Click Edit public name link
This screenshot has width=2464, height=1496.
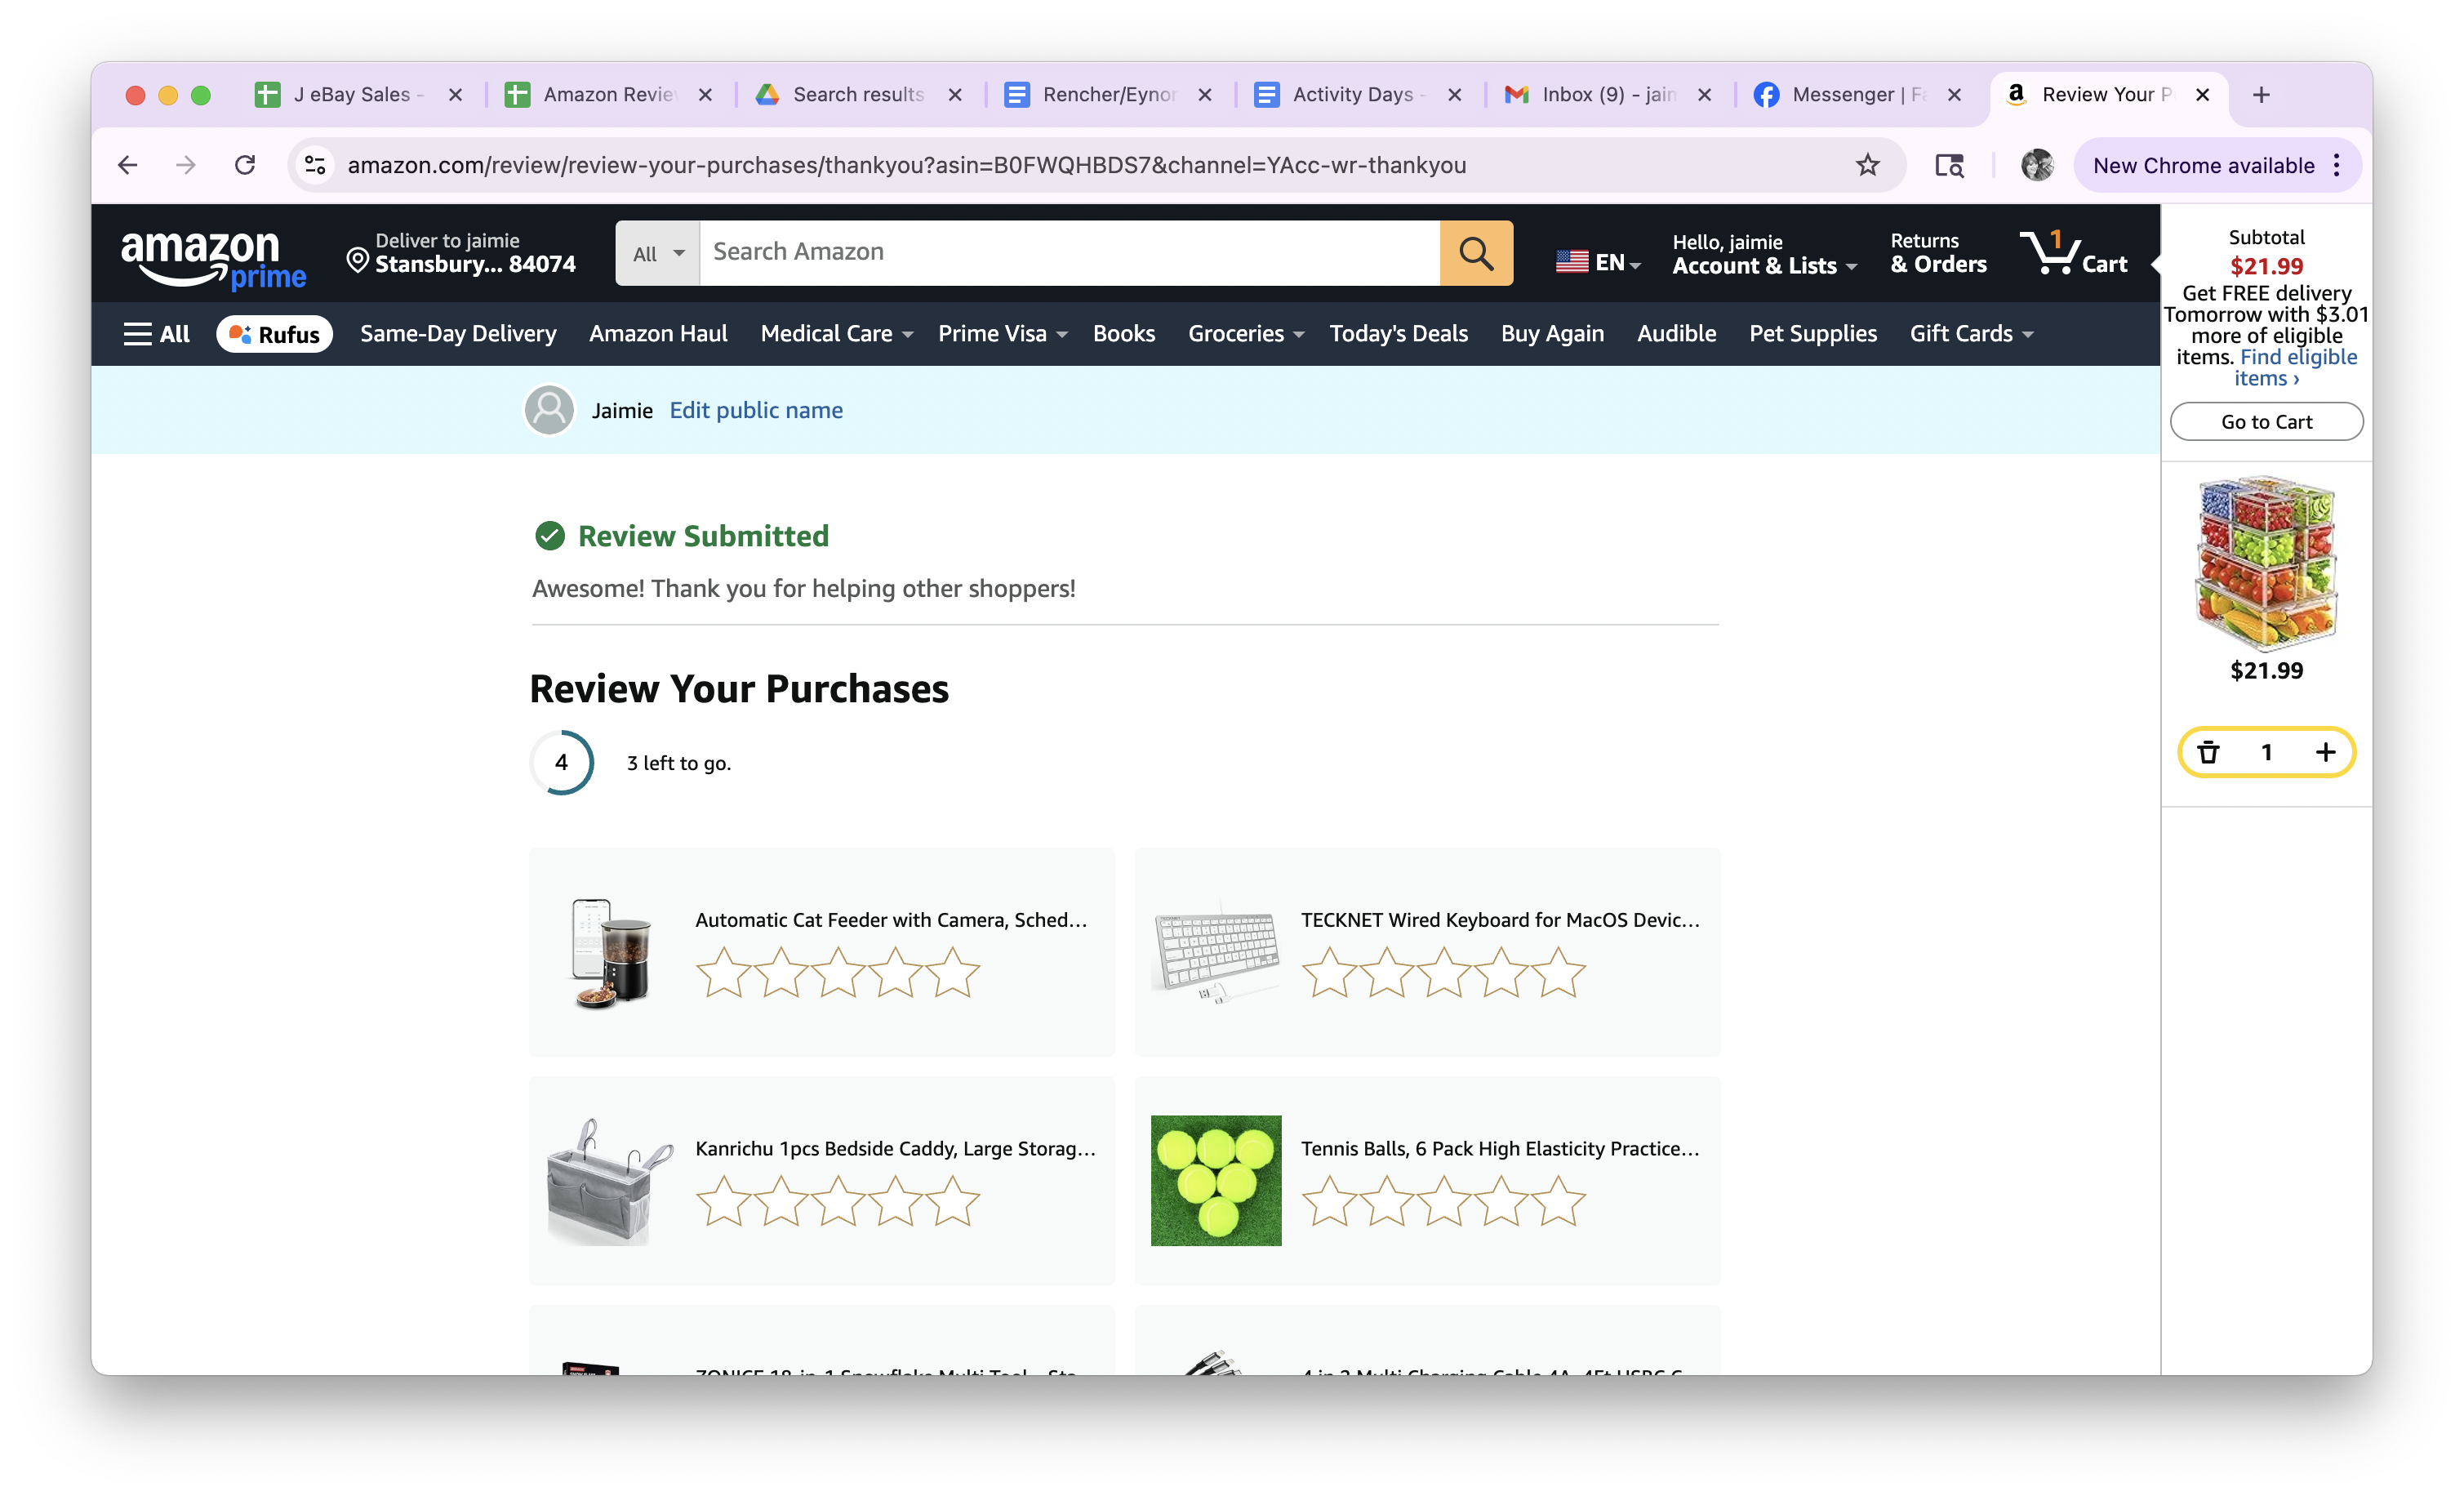point(755,410)
